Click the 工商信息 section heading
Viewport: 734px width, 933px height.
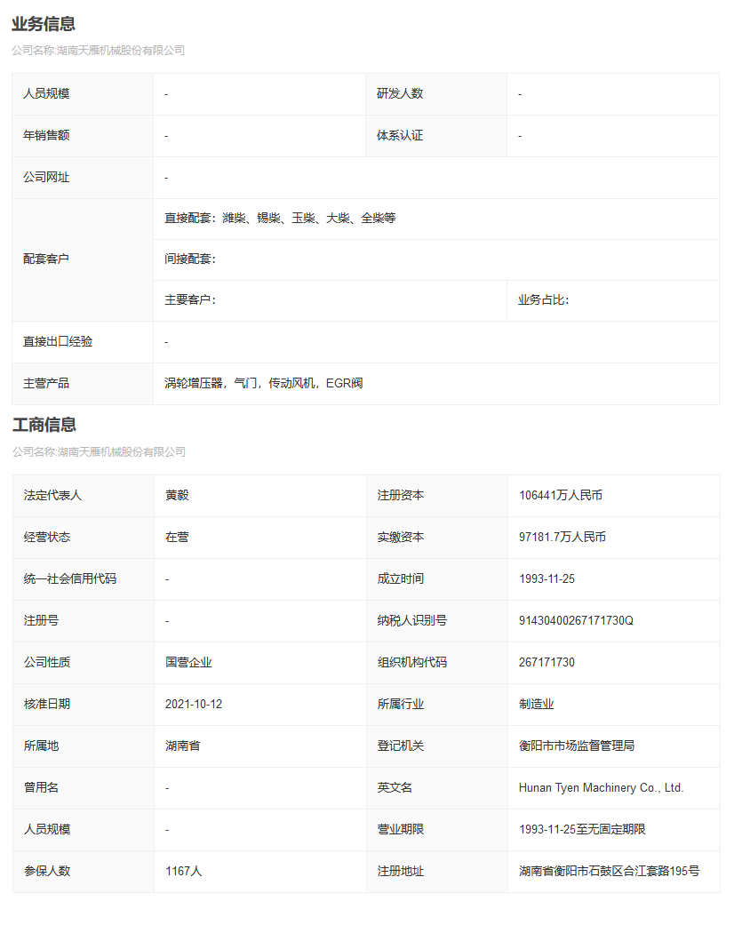44,425
